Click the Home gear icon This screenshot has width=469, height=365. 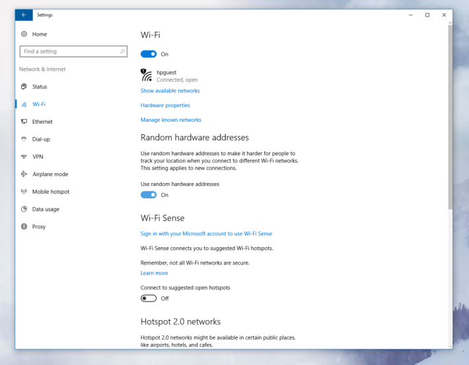24,34
